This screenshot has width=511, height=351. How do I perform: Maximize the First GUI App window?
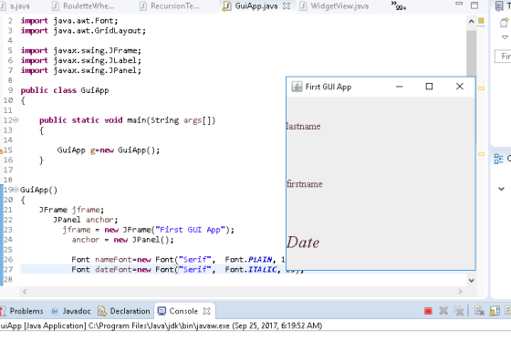429,87
